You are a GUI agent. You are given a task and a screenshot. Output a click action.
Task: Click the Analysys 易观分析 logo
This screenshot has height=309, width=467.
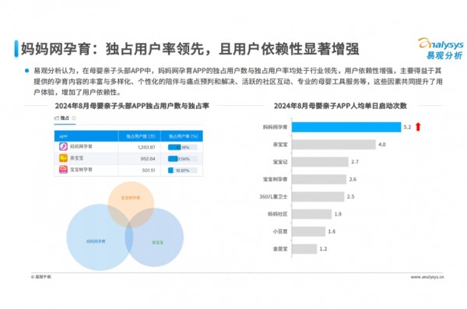pyautogui.click(x=441, y=48)
